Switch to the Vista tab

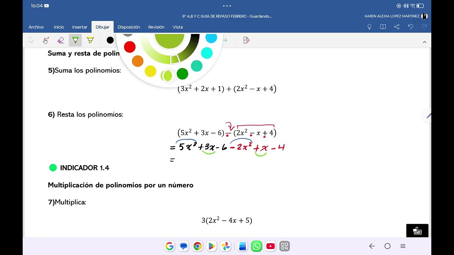178,27
